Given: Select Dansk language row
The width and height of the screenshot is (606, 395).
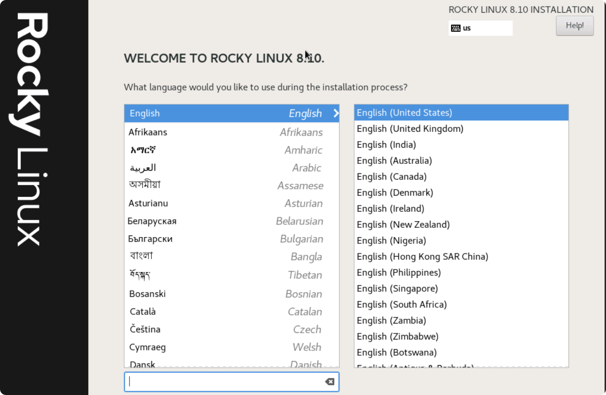Looking at the screenshot, I should [232, 363].
